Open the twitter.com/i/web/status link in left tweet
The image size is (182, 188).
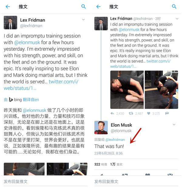click(x=41, y=85)
